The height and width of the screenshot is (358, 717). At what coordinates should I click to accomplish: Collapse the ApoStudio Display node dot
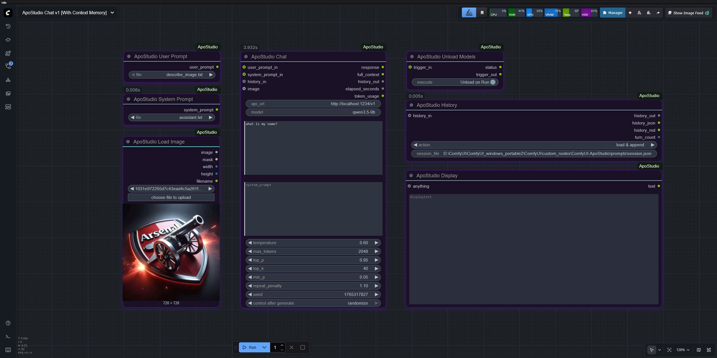coord(411,176)
